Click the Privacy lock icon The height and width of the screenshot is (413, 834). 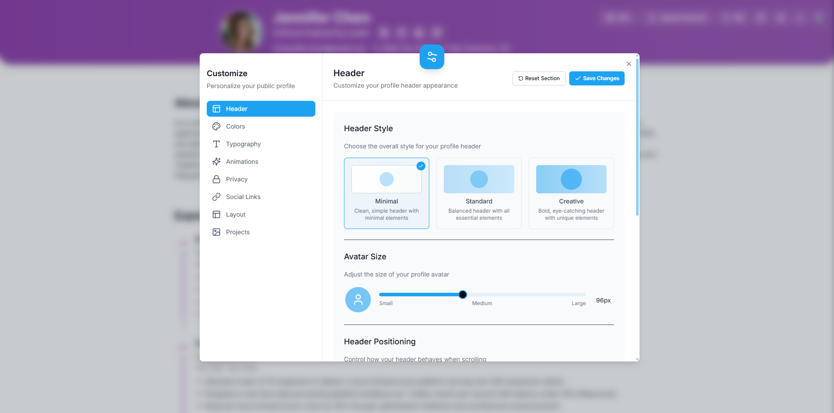[x=216, y=179]
